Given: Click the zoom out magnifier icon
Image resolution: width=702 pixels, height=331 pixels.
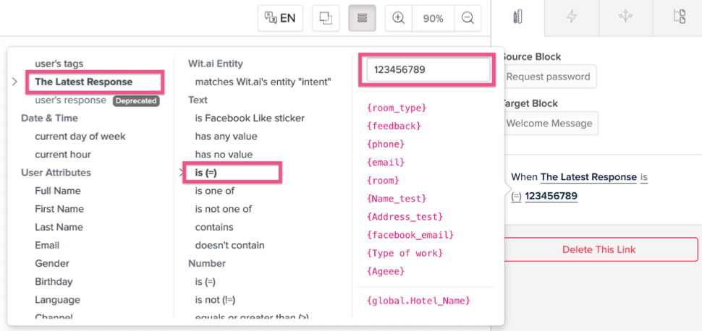Looking at the screenshot, I should (468, 18).
